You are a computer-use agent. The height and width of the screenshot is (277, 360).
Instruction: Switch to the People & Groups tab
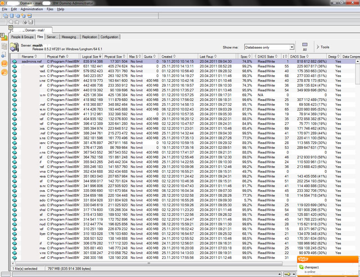(22, 37)
